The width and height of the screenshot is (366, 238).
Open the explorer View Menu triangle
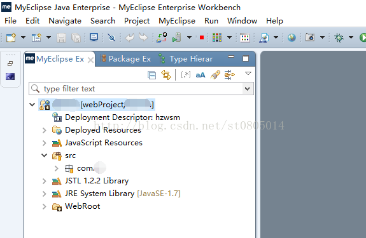click(x=248, y=74)
